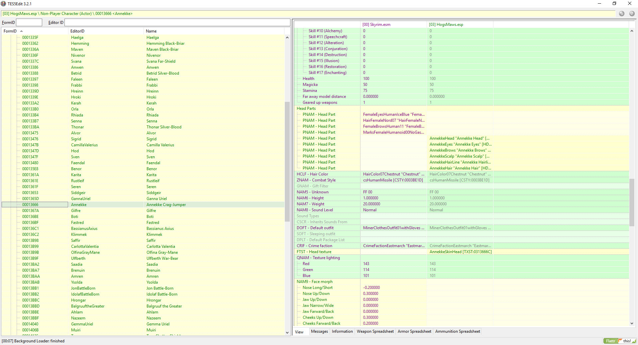Click the Background Loader status message
The height and width of the screenshot is (345, 638).
coord(33,341)
